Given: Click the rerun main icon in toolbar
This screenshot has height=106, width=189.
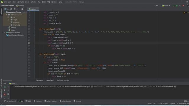Looking at the screenshot, I should 173,6.
